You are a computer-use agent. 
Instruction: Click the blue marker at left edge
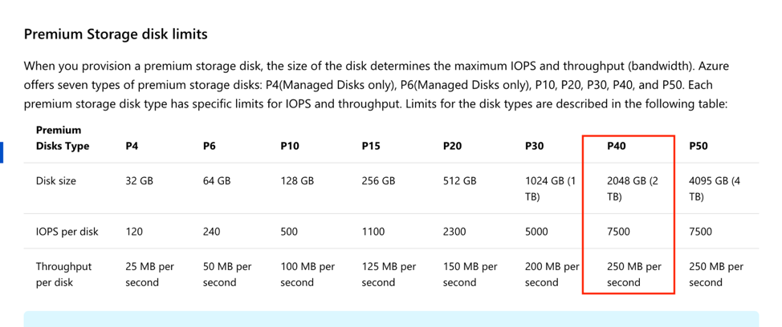pos(2,152)
